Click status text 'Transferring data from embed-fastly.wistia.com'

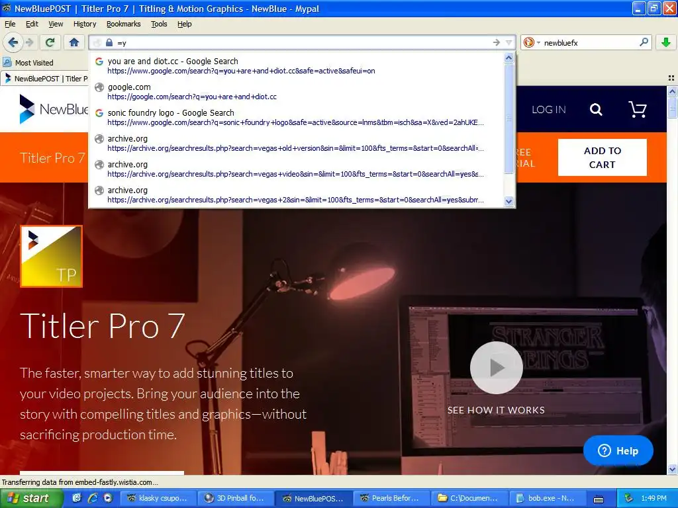[x=79, y=482]
